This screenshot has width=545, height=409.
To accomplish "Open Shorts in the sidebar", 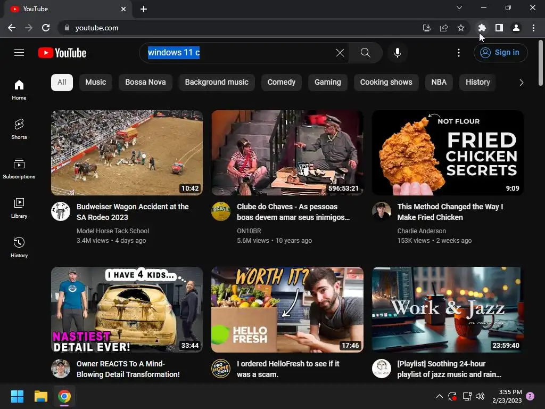I will point(19,129).
